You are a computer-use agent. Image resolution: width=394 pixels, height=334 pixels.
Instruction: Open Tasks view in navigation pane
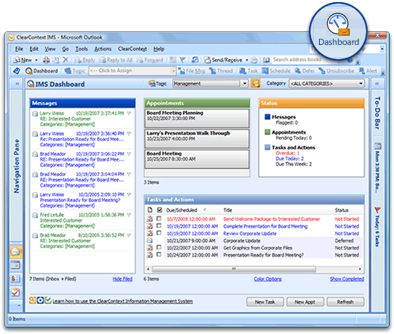15,292
